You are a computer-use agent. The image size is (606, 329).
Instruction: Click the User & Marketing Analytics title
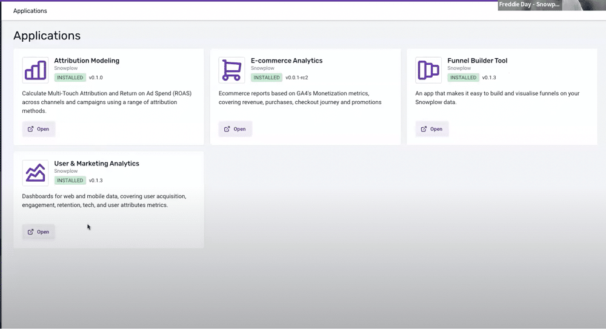point(96,164)
